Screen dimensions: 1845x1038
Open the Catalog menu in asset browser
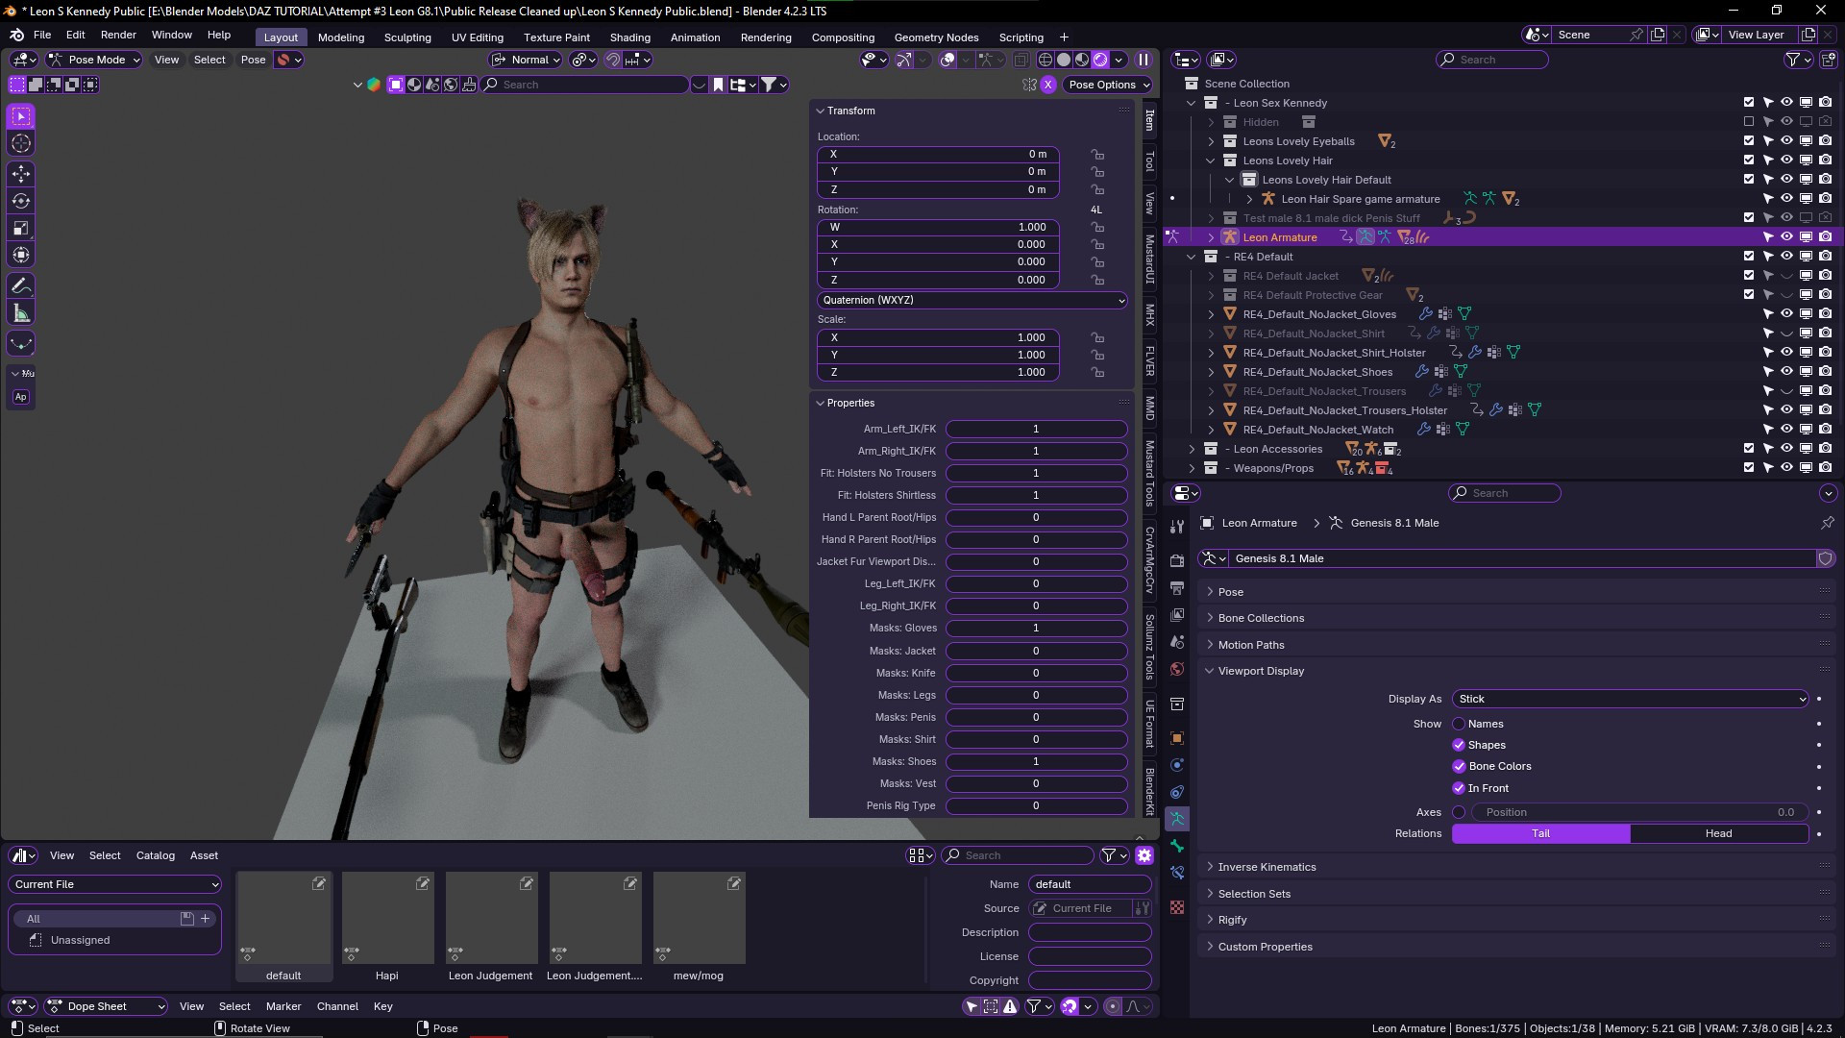tap(155, 855)
